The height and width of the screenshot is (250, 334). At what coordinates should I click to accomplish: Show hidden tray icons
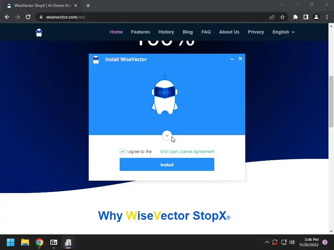coord(267,242)
